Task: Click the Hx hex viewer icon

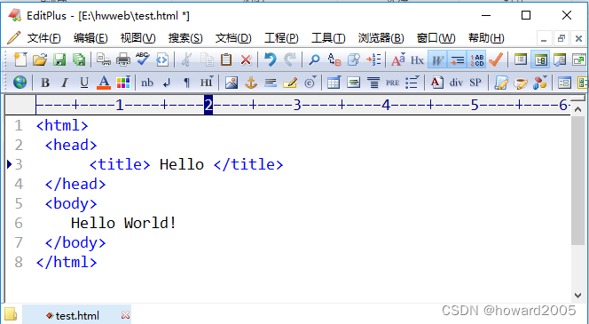Action: pos(417,59)
